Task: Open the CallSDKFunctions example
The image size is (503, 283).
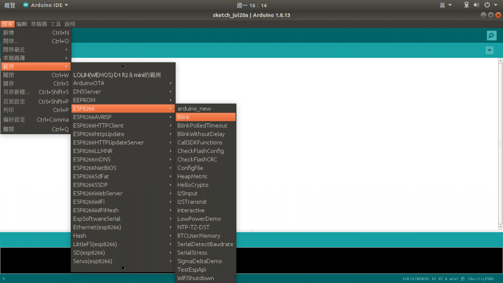Action: coord(206,142)
